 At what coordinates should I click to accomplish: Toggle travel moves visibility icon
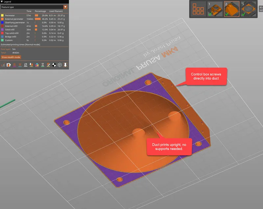click(3, 65)
